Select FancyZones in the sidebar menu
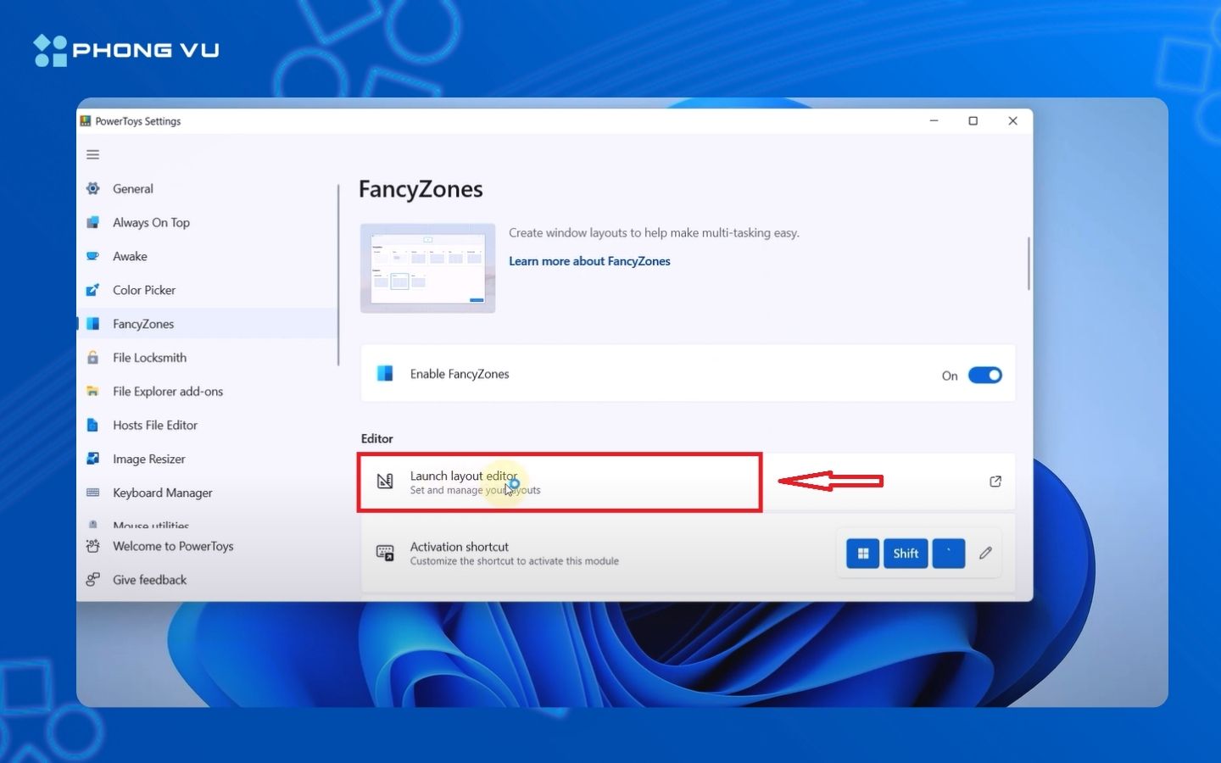Image resolution: width=1221 pixels, height=763 pixels. tap(143, 323)
